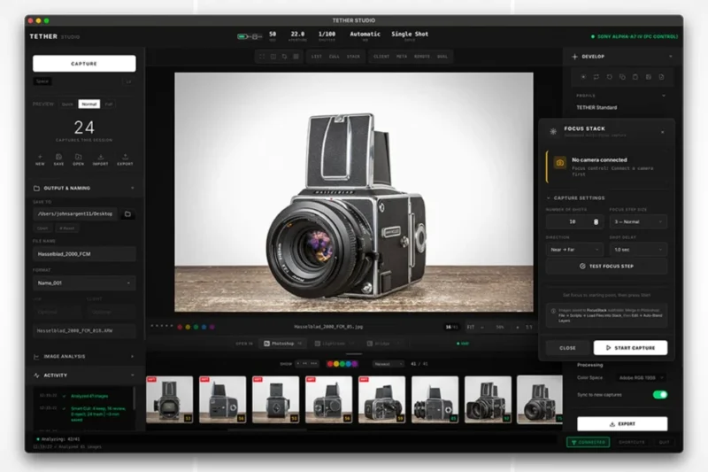The image size is (708, 472).
Task: Open the Near to Far direction dropdown
Action: pyautogui.click(x=574, y=250)
